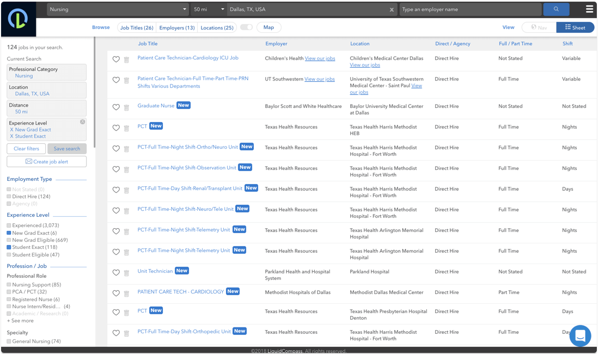Screen dimensions: 599x354
Task: Type in the employer name search field
Action: coord(470,9)
